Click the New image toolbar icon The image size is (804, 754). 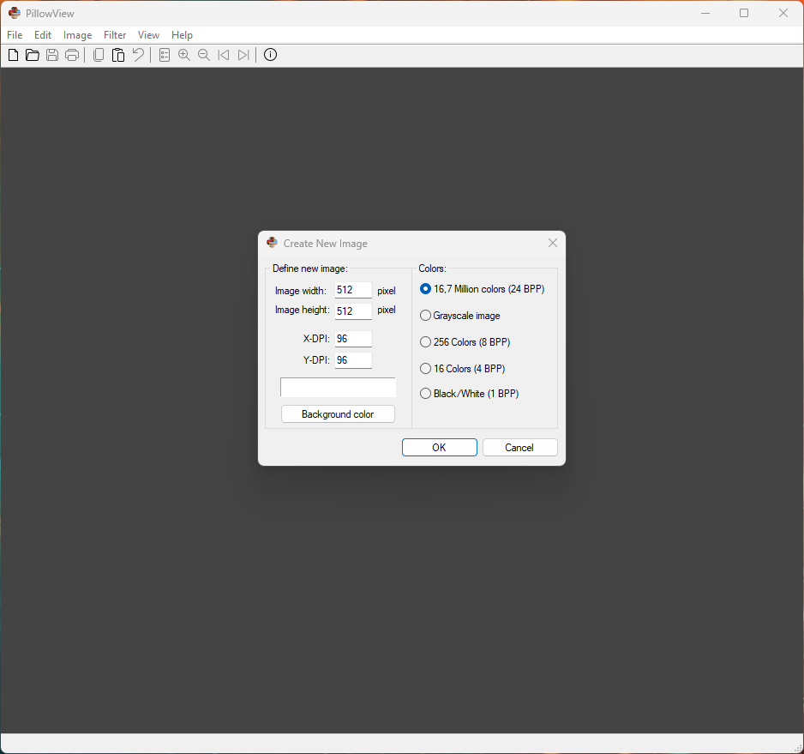coord(14,55)
